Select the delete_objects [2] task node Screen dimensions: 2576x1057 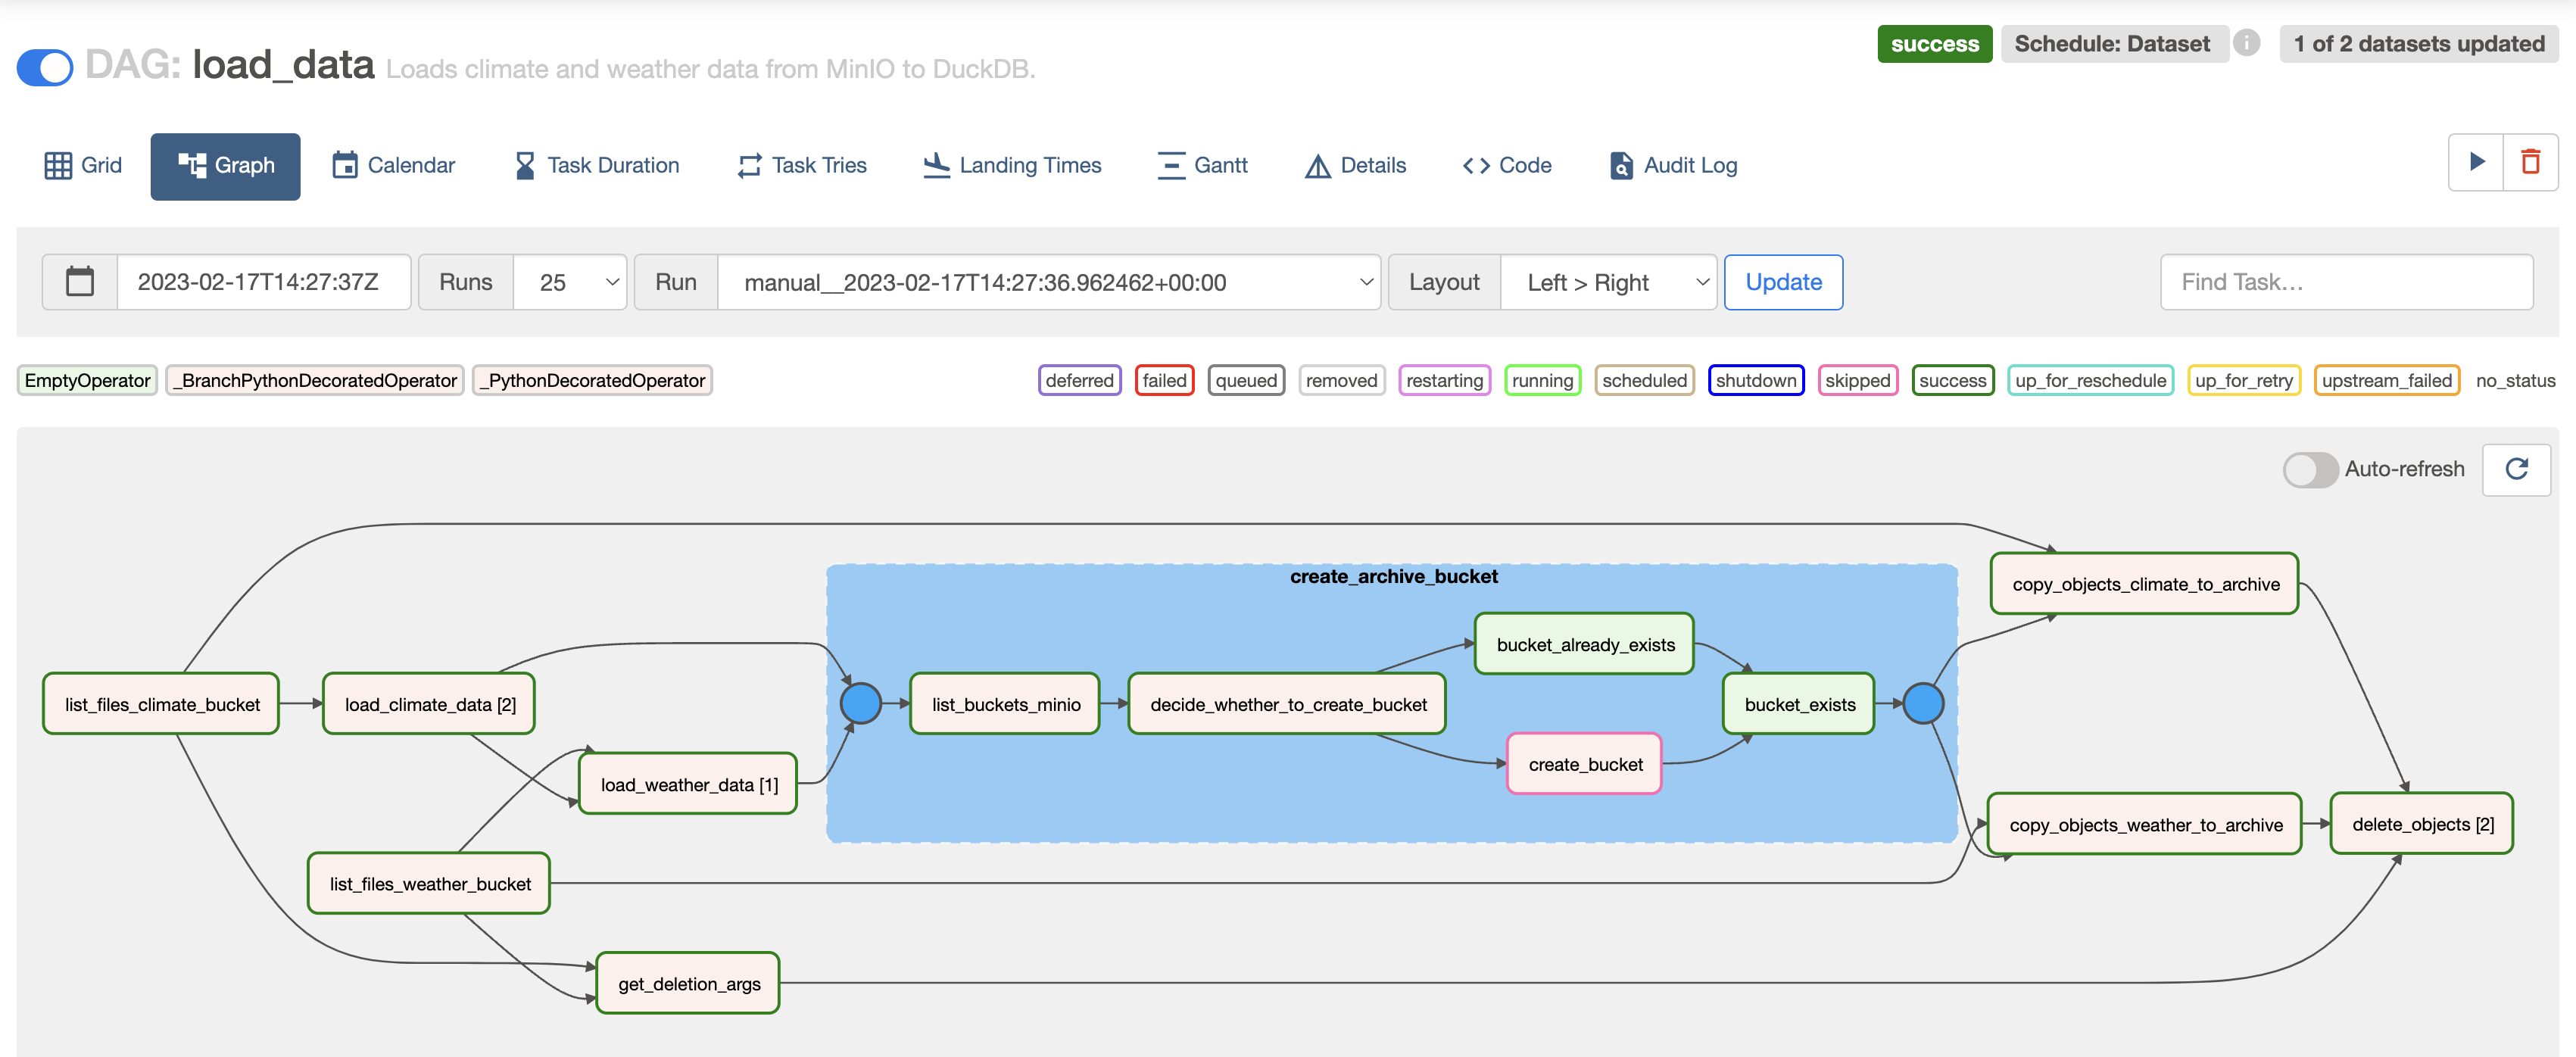tap(2421, 824)
